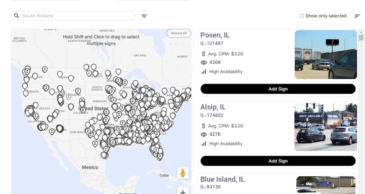Click the dollar CPM icon for Posen
This screenshot has height=194, width=365.
204,54
